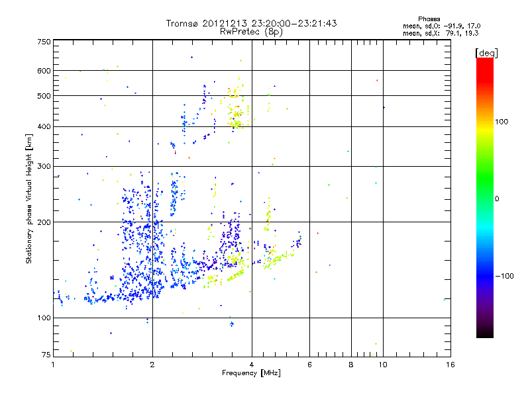Click the x-axis tick label '10'

(383, 365)
